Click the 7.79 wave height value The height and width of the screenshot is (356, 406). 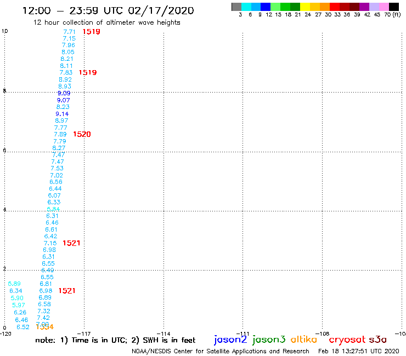click(x=60, y=141)
